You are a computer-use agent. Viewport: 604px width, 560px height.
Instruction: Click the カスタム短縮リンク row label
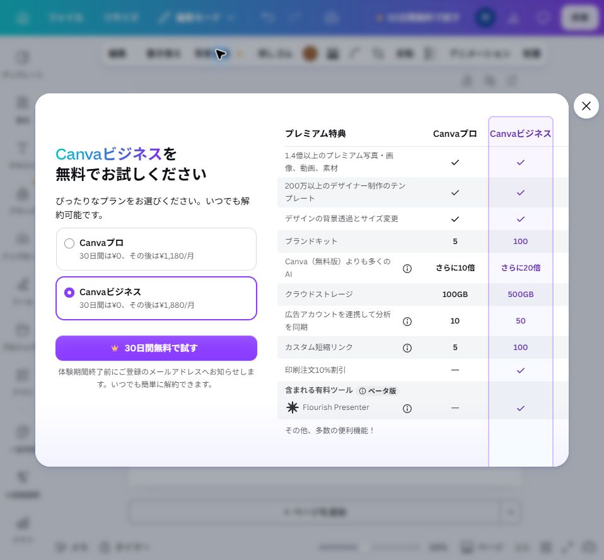pyautogui.click(x=318, y=347)
